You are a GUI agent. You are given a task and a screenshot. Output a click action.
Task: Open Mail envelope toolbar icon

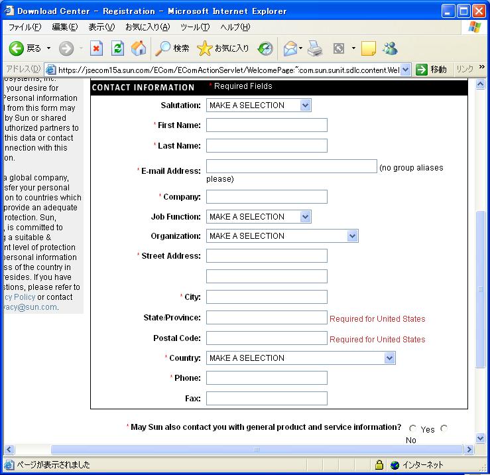290,48
